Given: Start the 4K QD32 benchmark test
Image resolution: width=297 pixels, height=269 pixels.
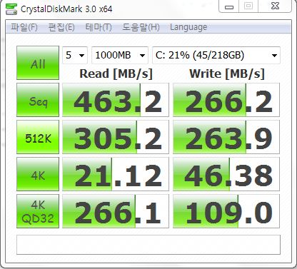Looking at the screenshot, I should (38, 211).
